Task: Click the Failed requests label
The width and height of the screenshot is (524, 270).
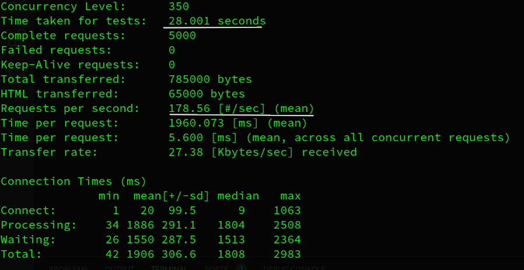Action: [56, 50]
